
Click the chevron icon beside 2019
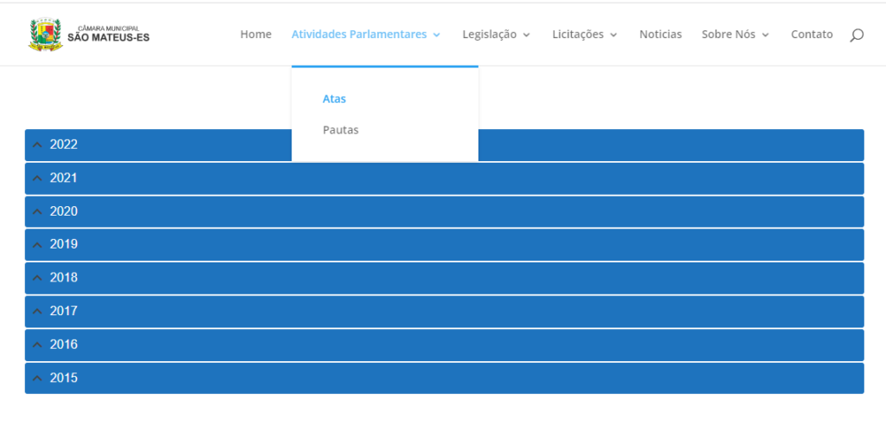pos(37,245)
